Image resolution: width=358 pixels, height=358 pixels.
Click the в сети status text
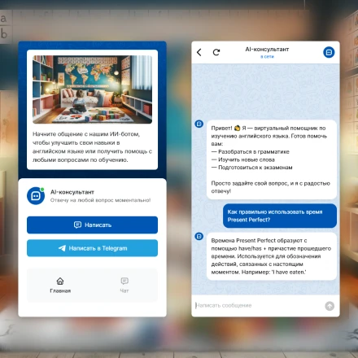pos(267,57)
